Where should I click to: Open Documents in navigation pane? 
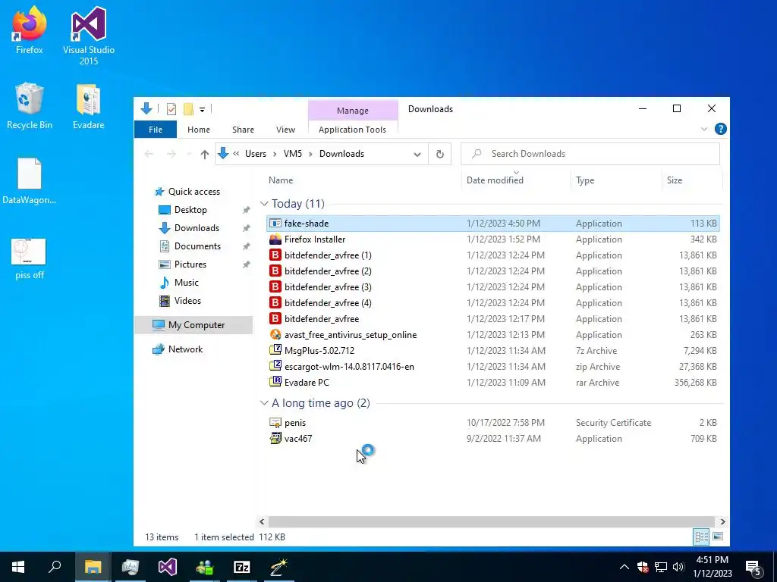pyautogui.click(x=197, y=246)
